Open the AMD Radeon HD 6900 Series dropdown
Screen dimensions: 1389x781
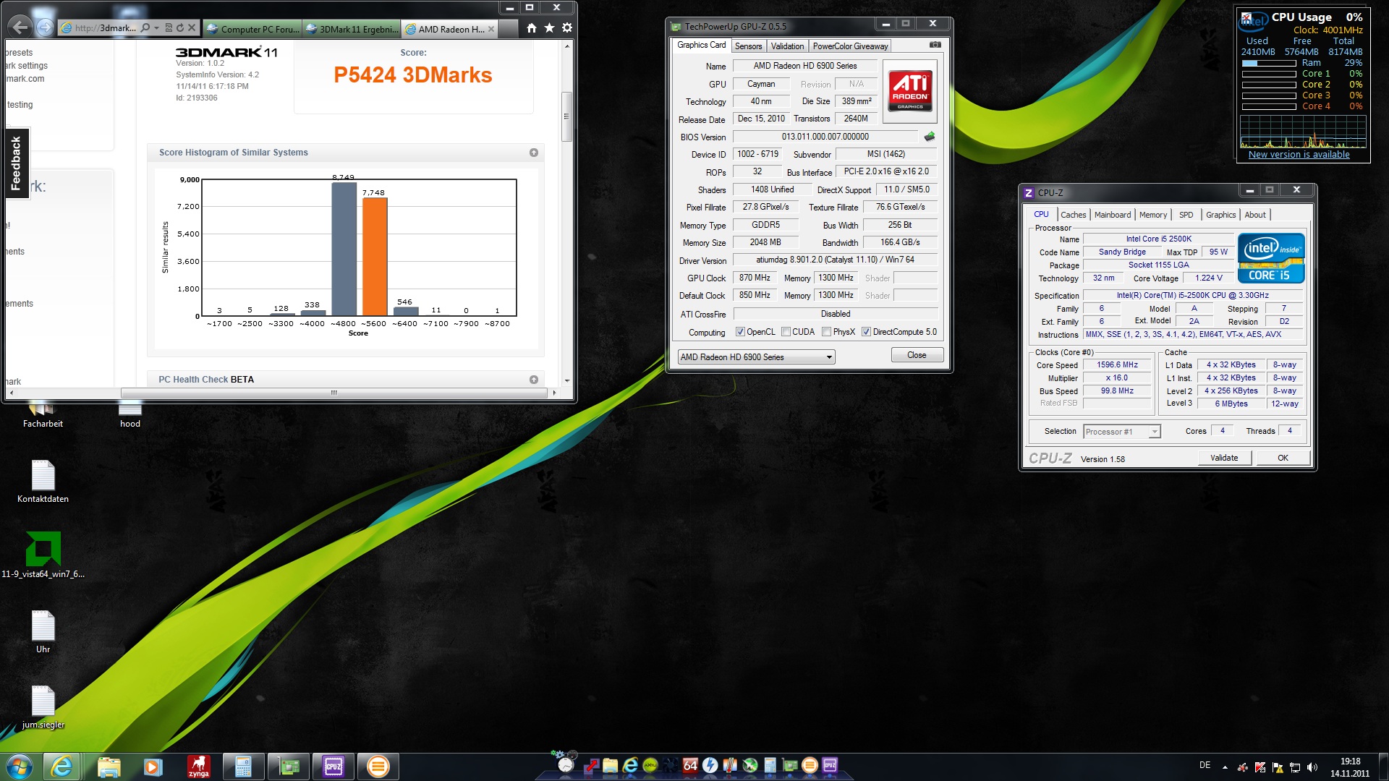pos(756,357)
